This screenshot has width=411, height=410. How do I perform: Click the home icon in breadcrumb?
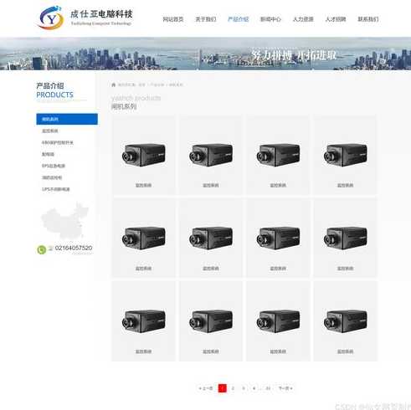[114, 85]
